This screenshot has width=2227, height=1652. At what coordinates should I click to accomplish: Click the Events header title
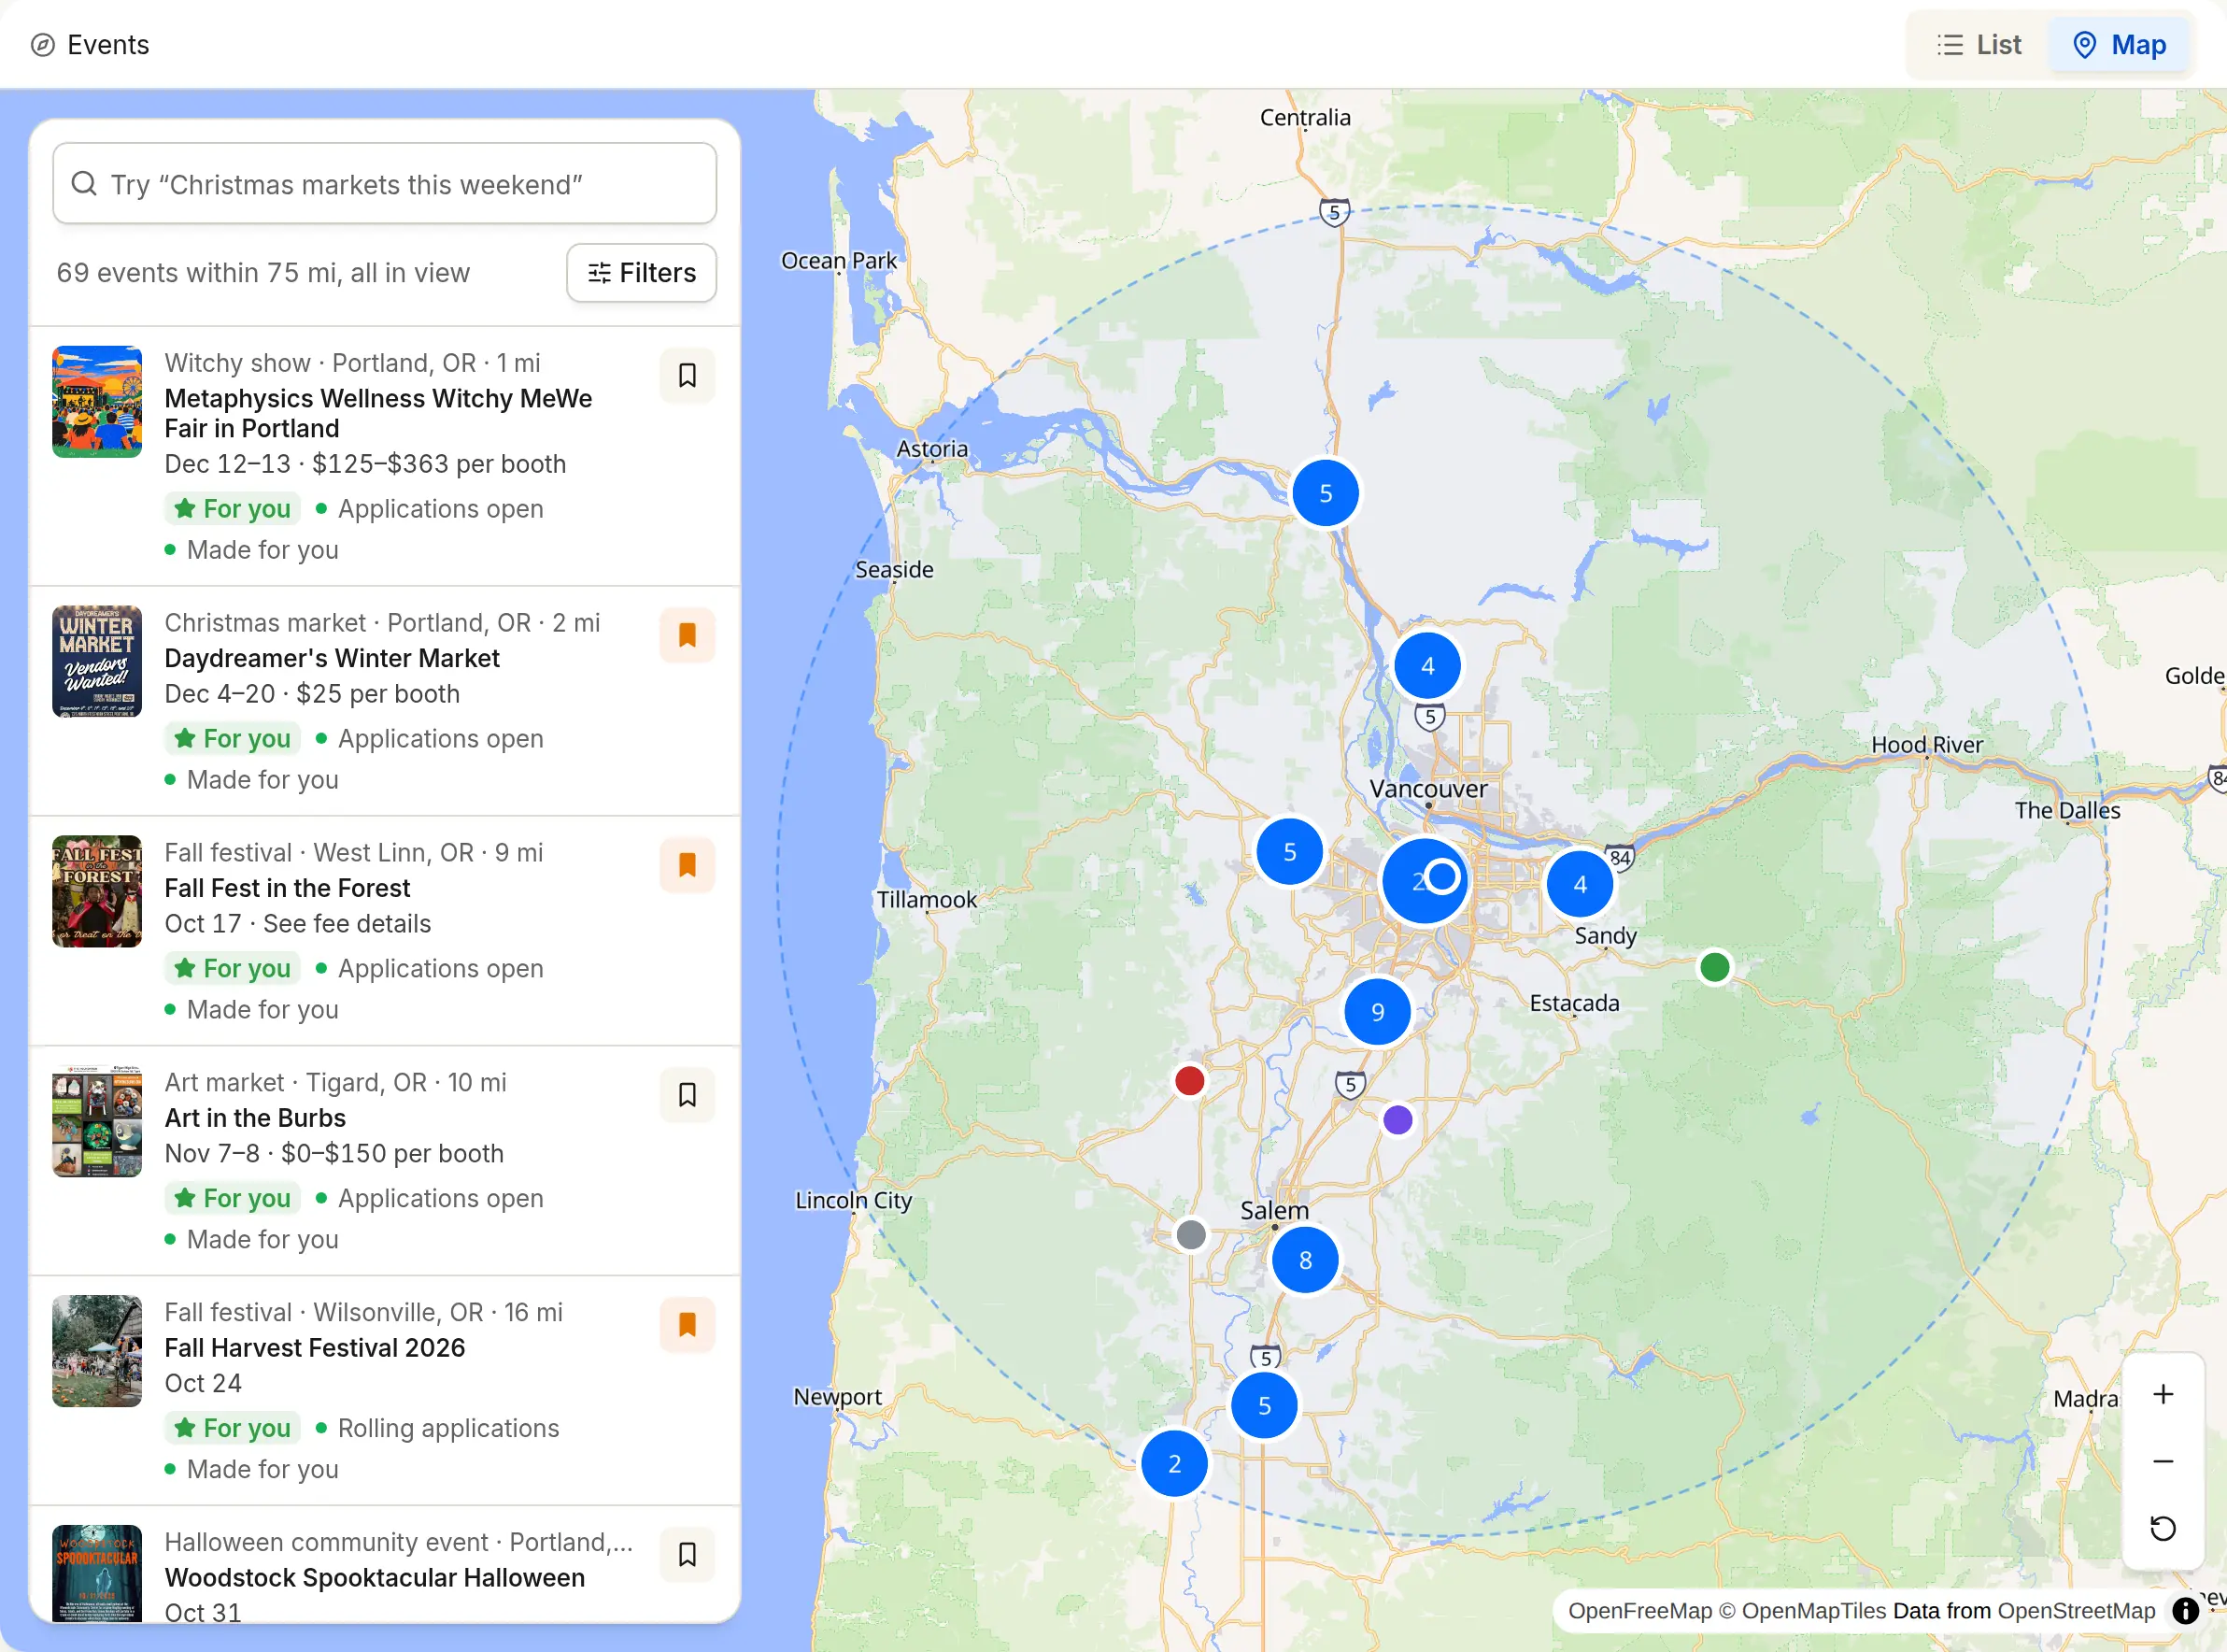tap(108, 45)
